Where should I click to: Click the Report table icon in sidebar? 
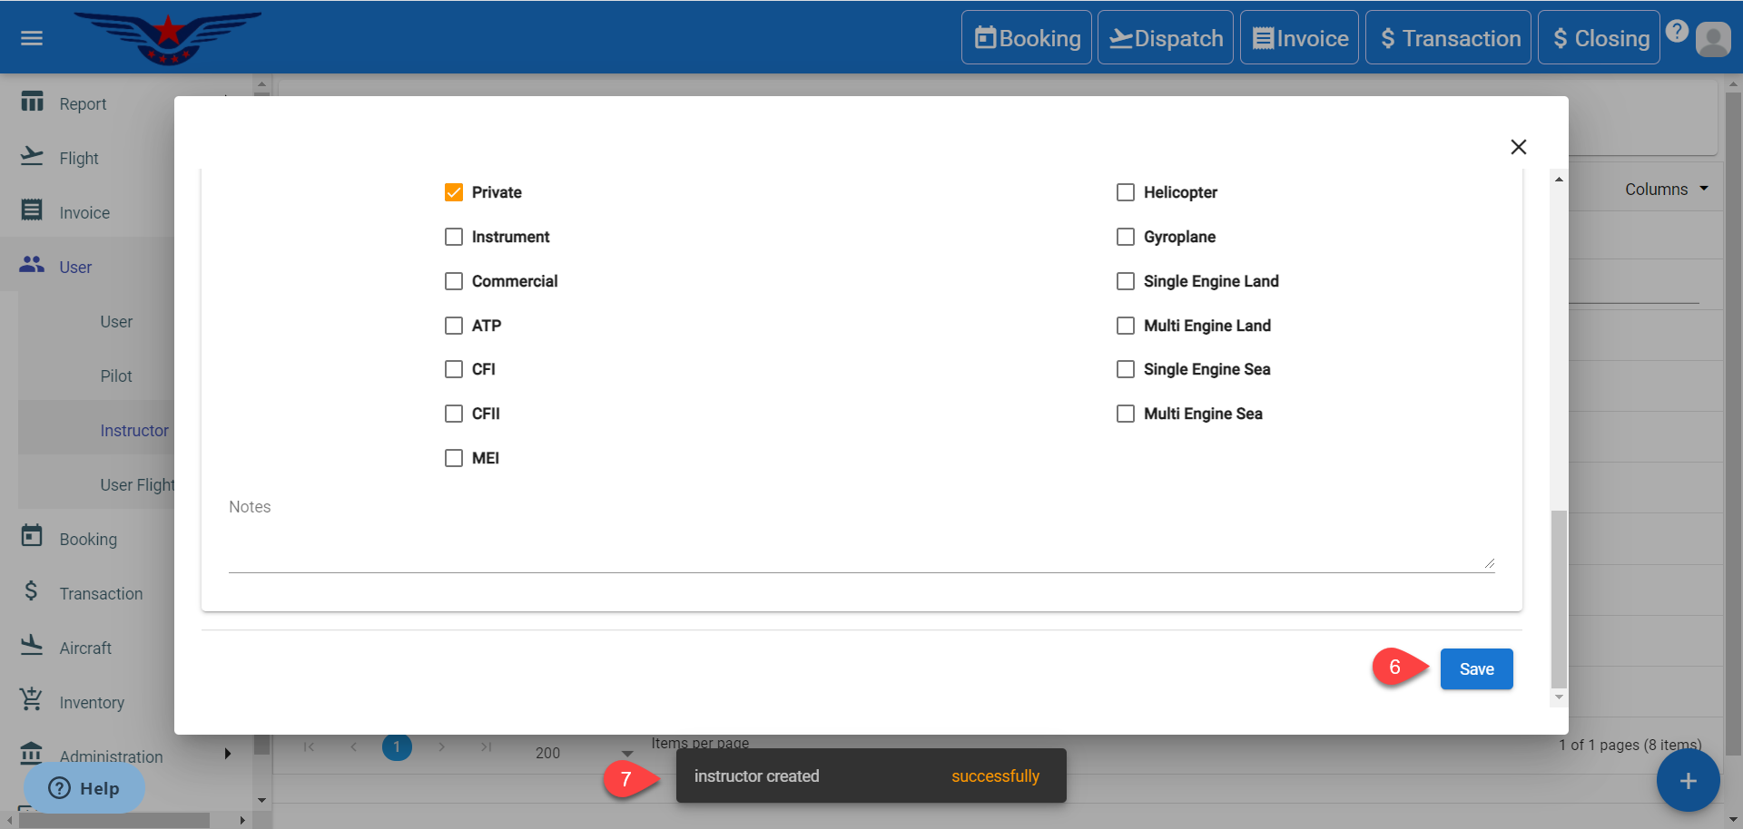[32, 102]
